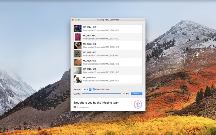Click path /Users/salad/Documents/IMG_1505.HEIC
Viewport: 216px width, 135px height.
[x=101, y=64]
